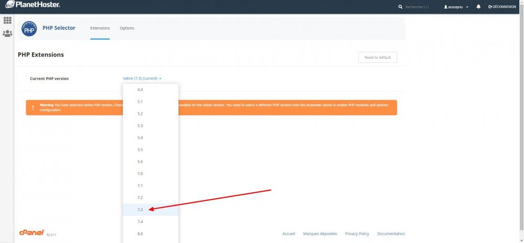Screen dimensions: 524x243
Task: Switch to the Options tab
Action: click(x=127, y=28)
